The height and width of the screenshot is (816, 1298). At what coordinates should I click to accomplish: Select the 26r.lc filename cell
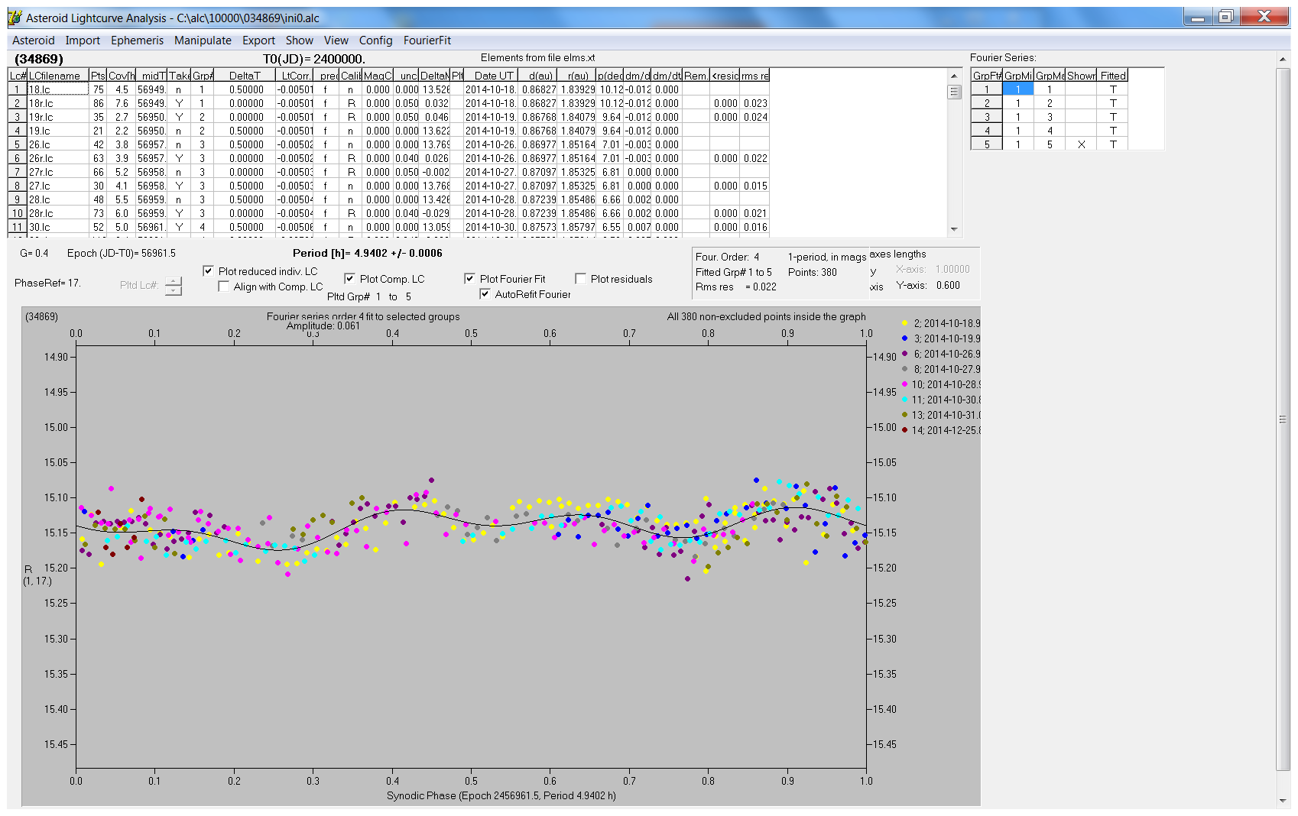click(58, 158)
